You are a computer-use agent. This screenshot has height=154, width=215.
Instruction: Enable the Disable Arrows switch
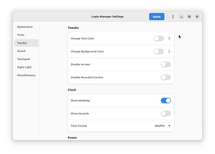166,65
